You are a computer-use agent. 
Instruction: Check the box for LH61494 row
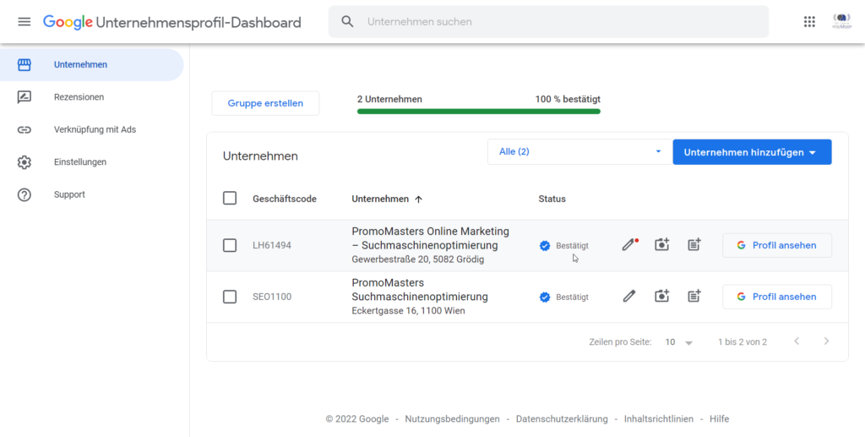[230, 245]
